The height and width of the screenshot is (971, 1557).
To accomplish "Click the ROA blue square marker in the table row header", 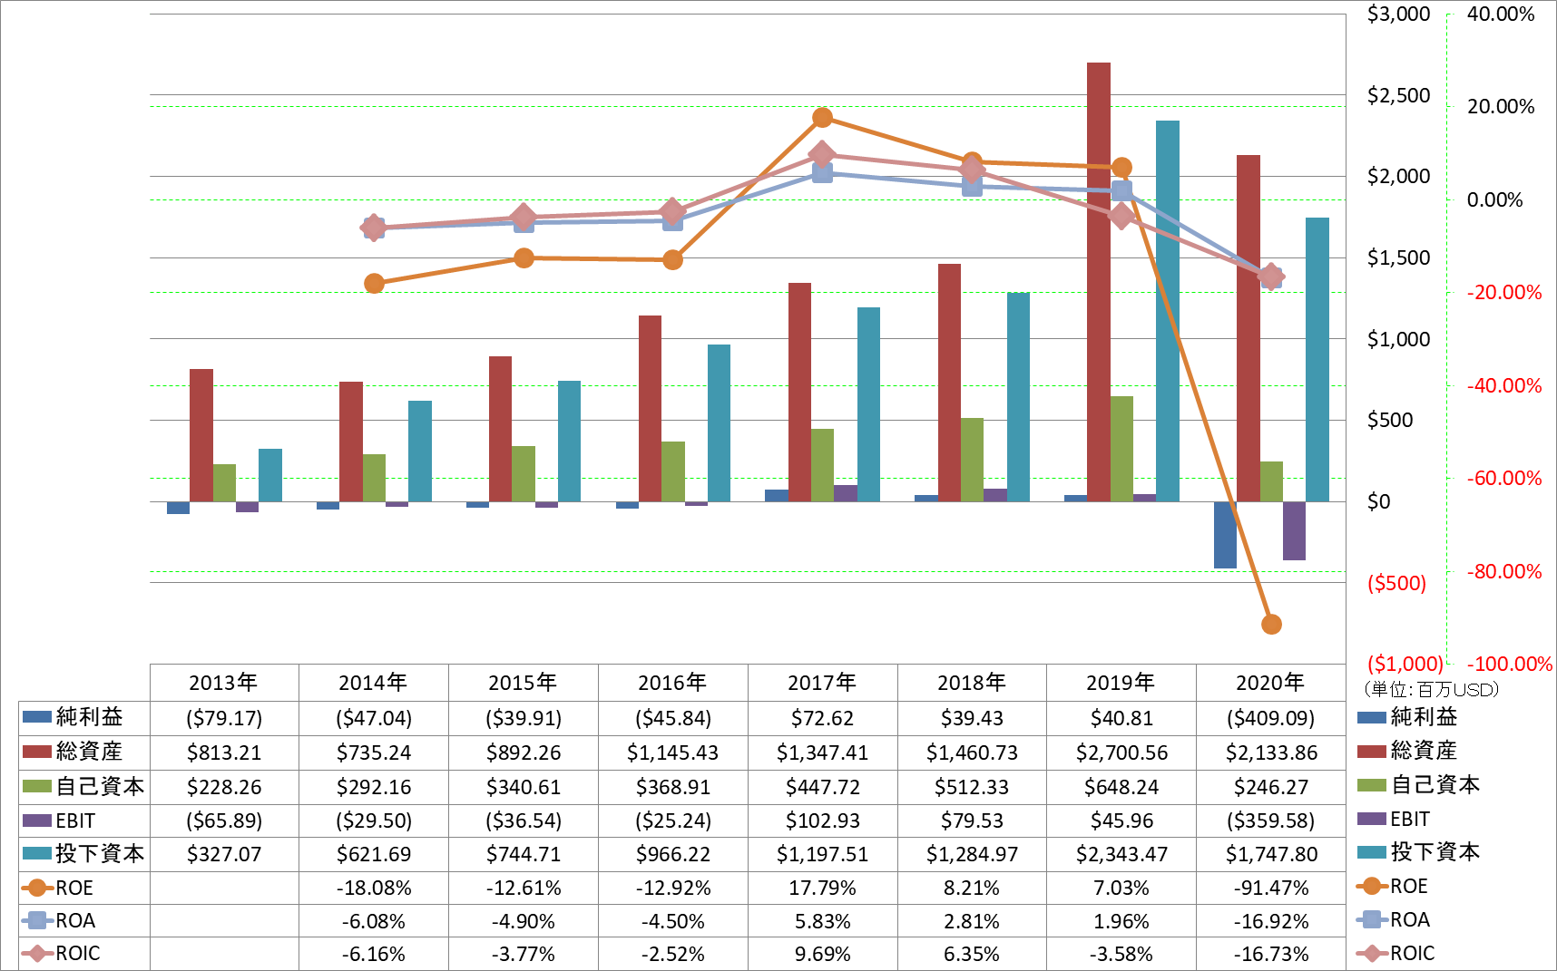I will pos(37,920).
